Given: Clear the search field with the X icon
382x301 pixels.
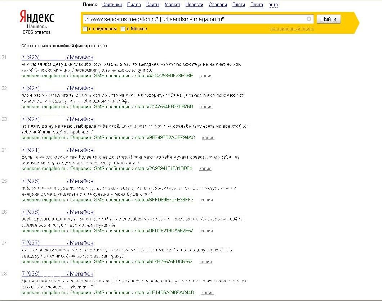Looking at the screenshot, I should [x=309, y=19].
